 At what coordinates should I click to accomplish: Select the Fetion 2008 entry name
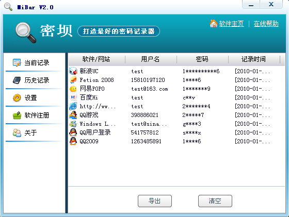click(97, 80)
